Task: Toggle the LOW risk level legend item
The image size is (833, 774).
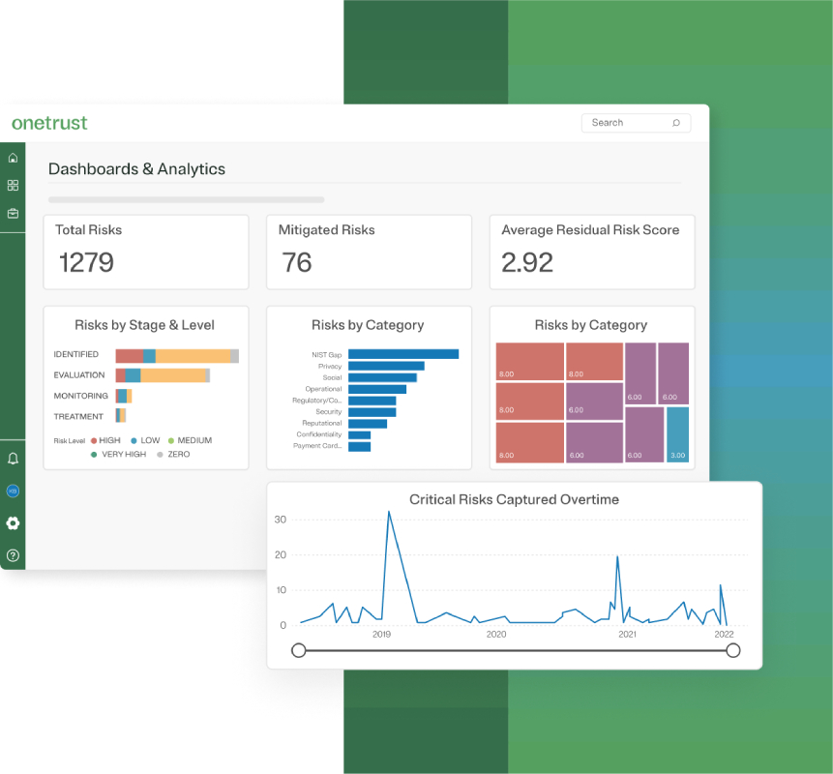Action: (x=145, y=440)
